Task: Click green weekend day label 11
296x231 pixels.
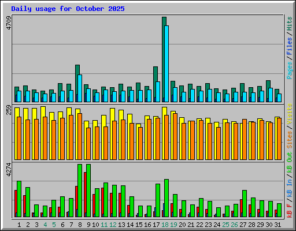Action: click(104, 225)
